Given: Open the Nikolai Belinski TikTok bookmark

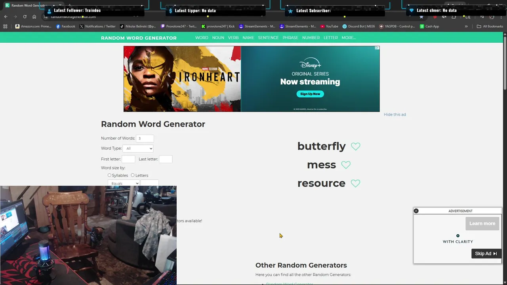Looking at the screenshot, I should 137,27.
